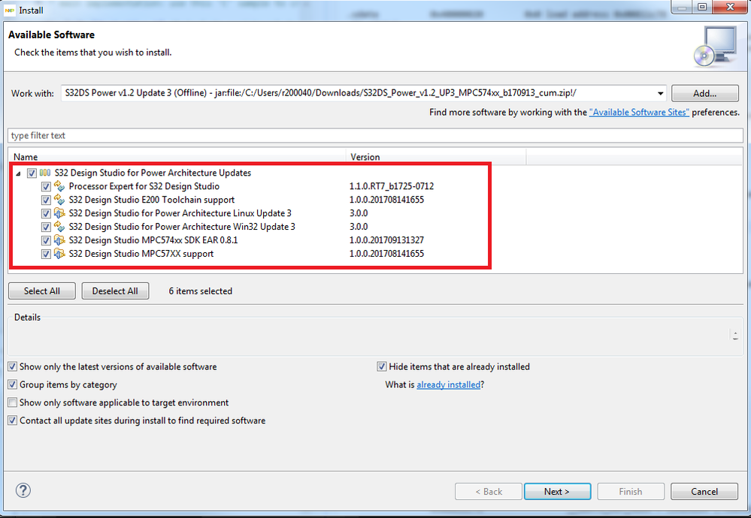This screenshot has width=751, height=518.
Task: Uncheck Processor Expert for S32 Design Studio
Action: [x=46, y=186]
